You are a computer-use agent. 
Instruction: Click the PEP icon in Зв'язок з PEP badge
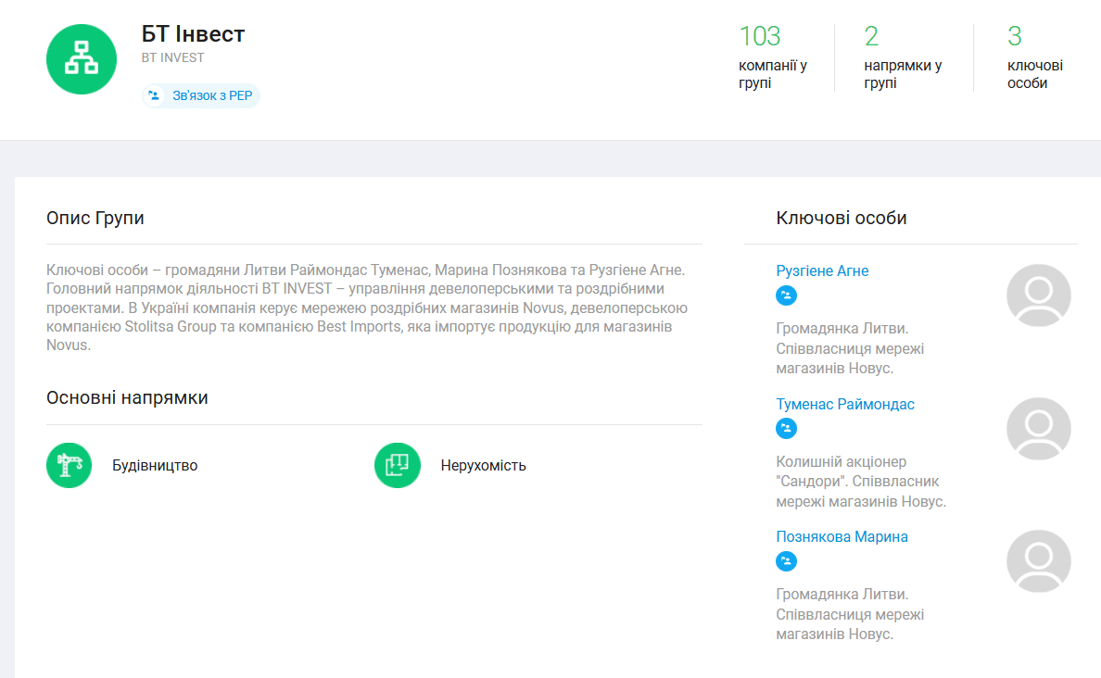(x=154, y=95)
